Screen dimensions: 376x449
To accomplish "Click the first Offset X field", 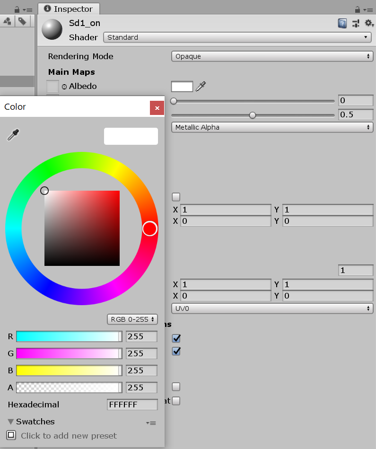I will 226,221.
